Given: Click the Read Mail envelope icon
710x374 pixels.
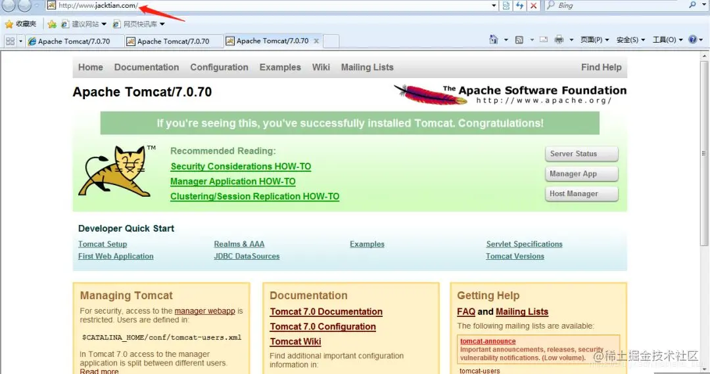Looking at the screenshot, I should [544, 40].
